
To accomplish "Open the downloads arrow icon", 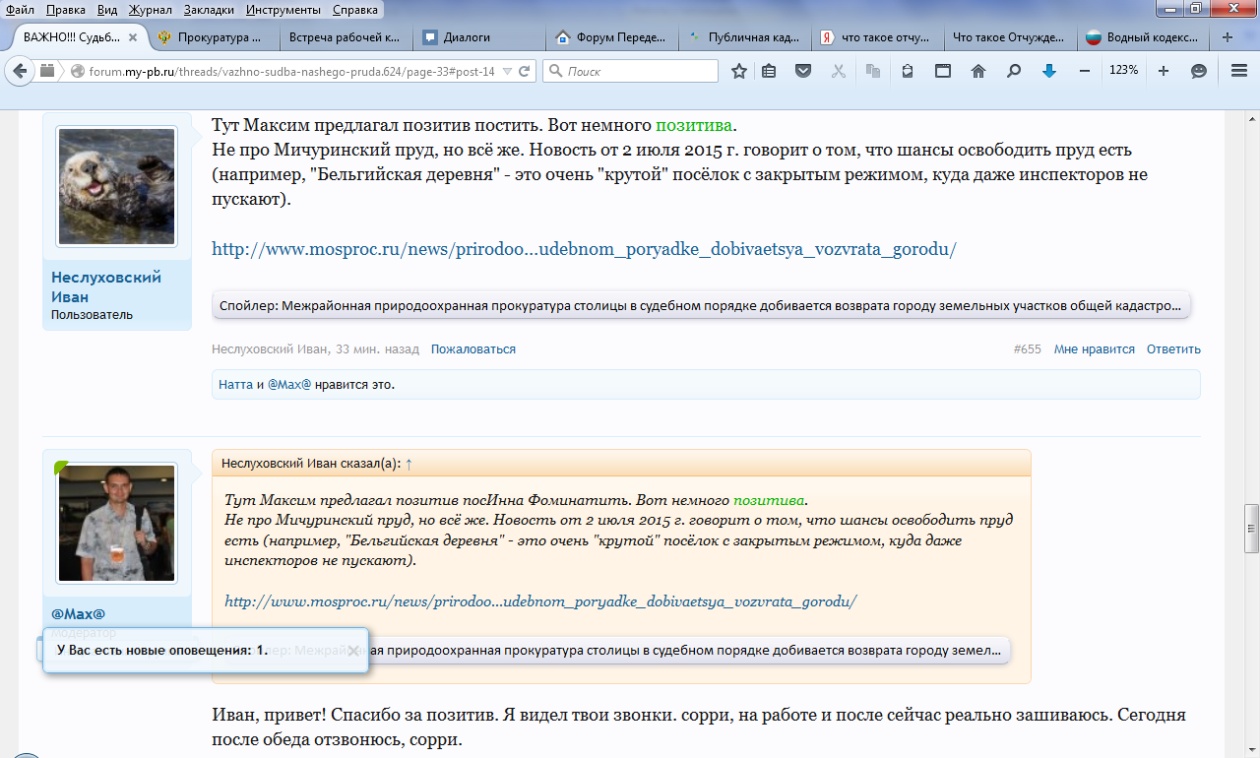I will (1049, 71).
